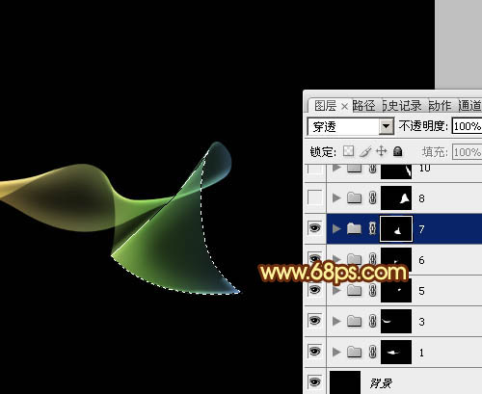Select layer group named 1

tap(421, 353)
